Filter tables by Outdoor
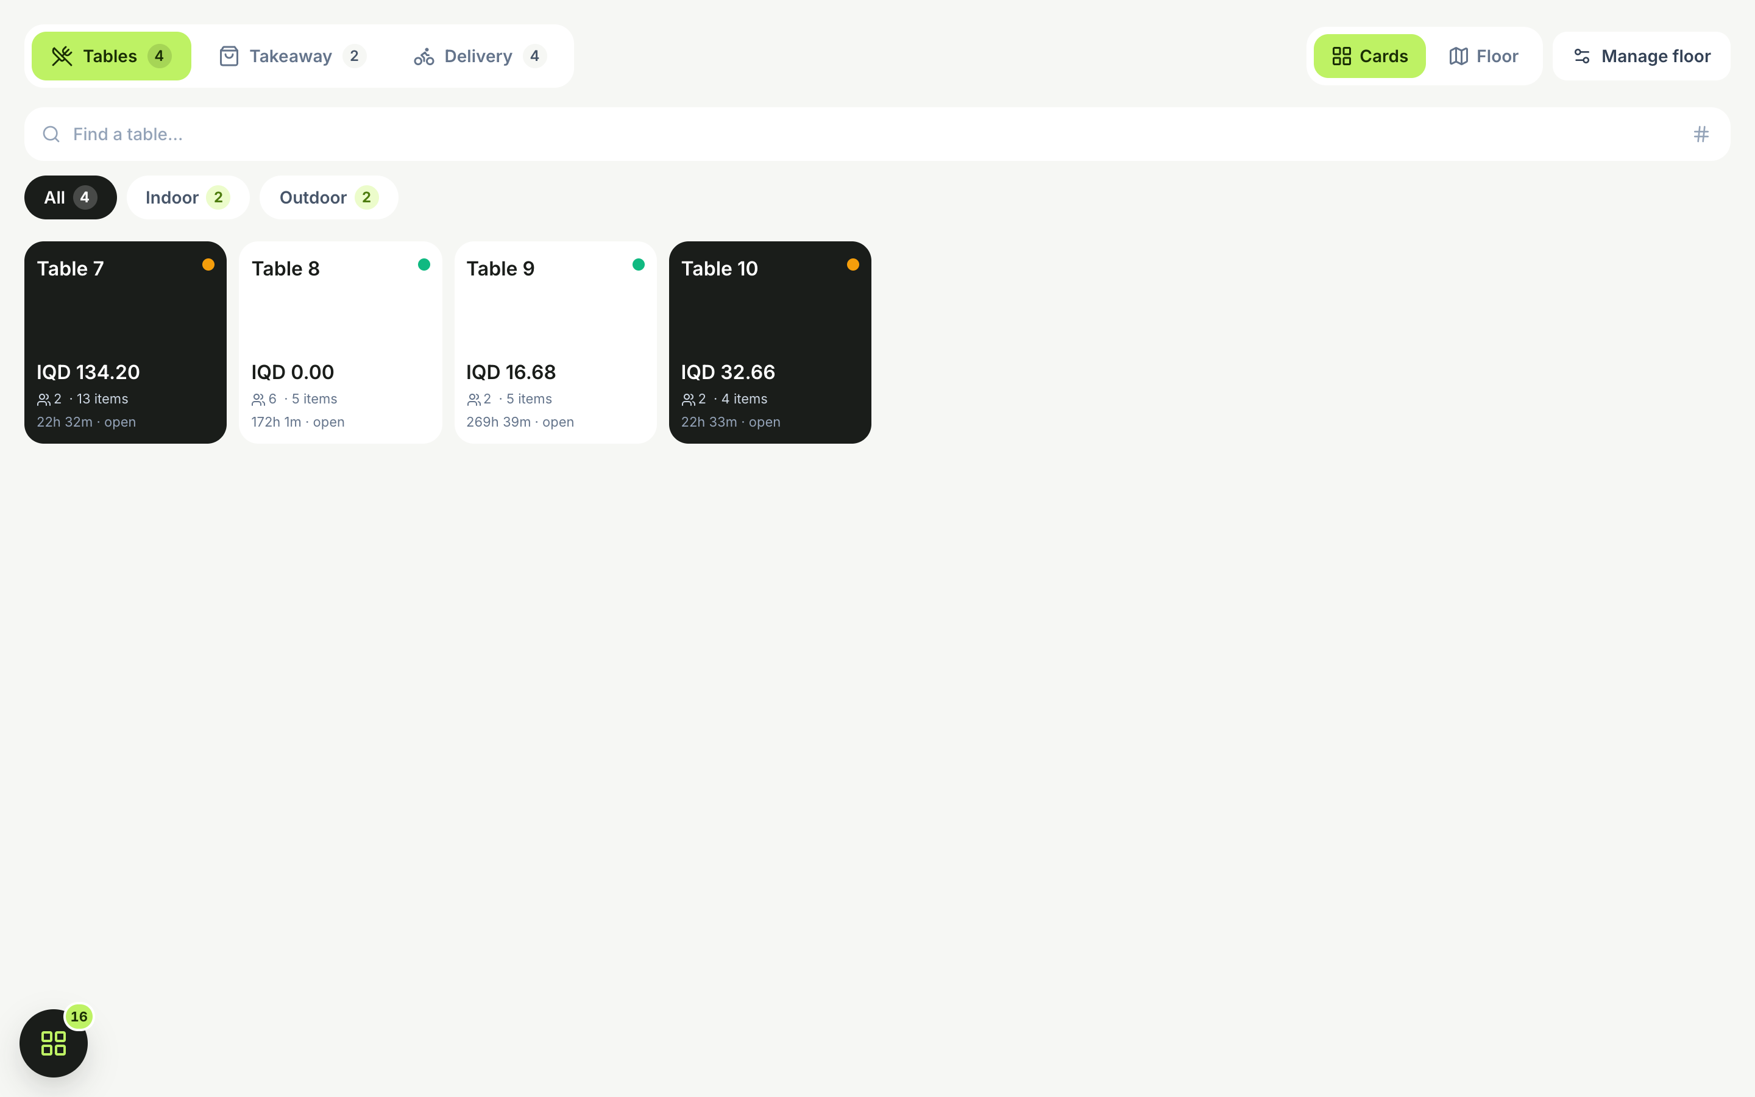 pyautogui.click(x=328, y=197)
